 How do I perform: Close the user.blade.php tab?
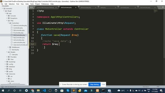tap(135, 7)
